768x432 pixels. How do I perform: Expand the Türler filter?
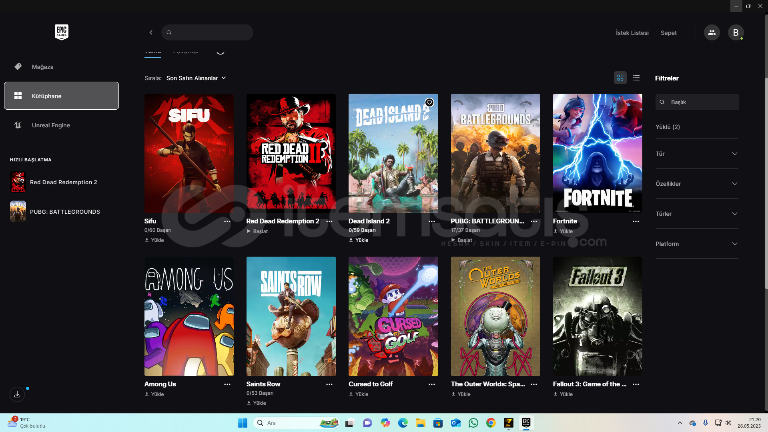(697, 214)
